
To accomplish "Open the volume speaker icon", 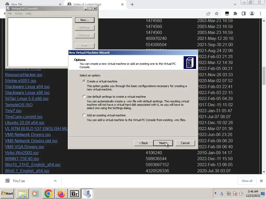I will [x=241, y=193].
